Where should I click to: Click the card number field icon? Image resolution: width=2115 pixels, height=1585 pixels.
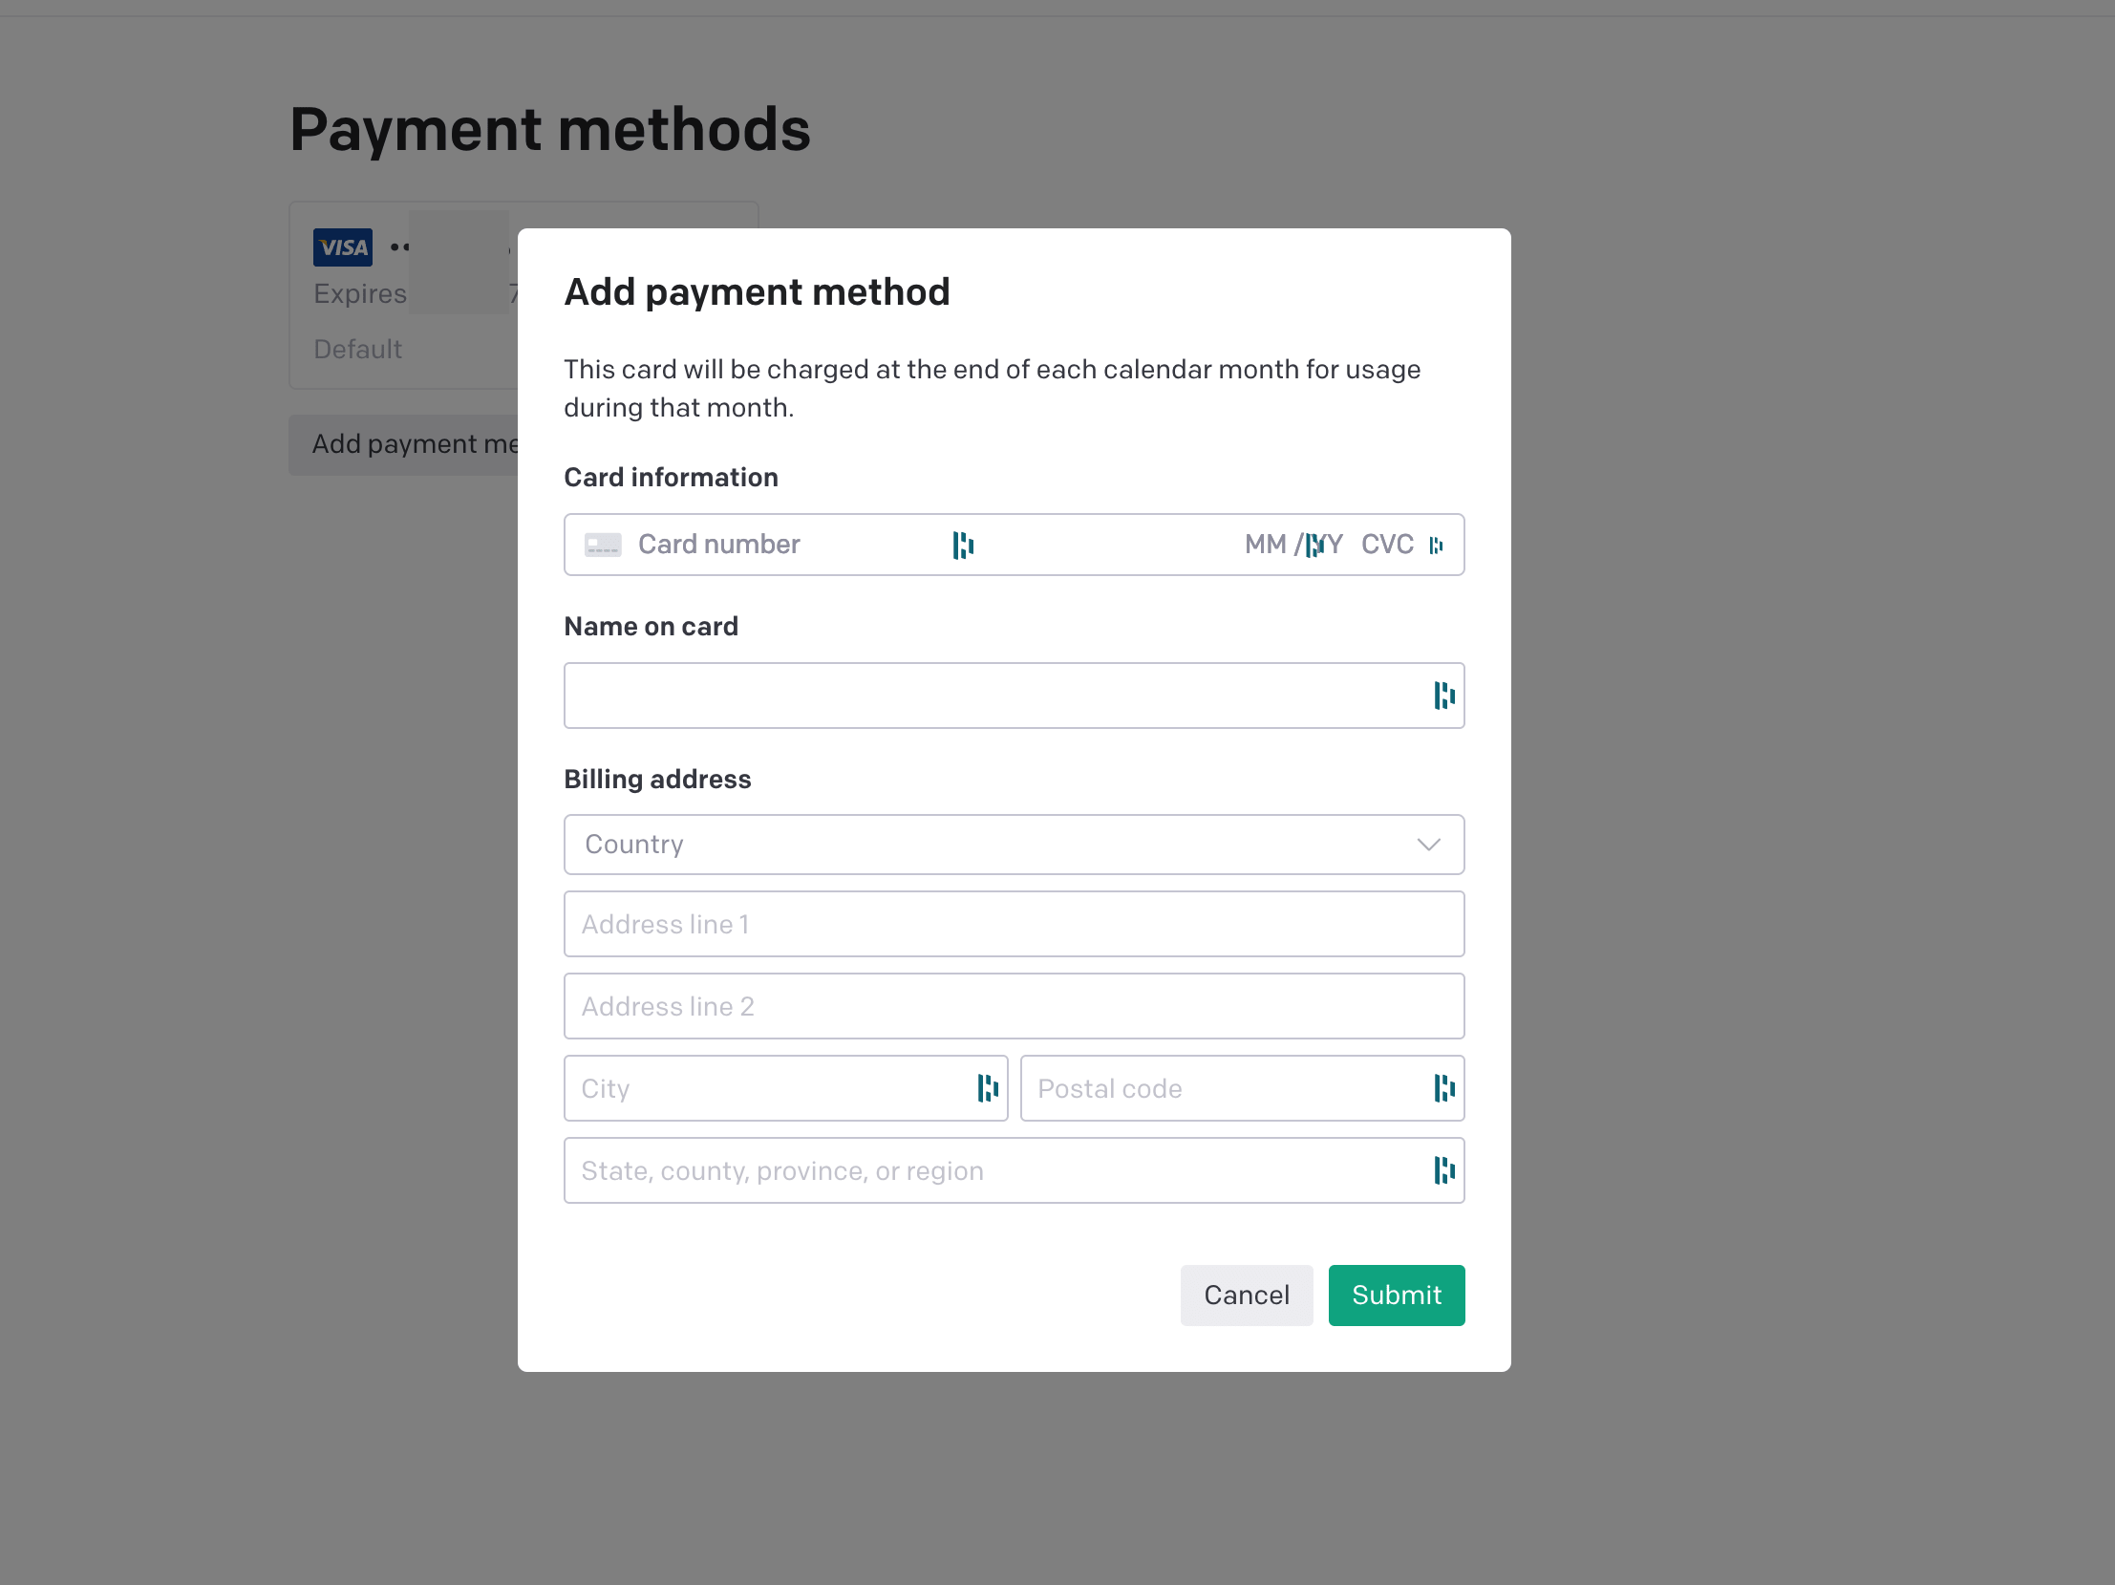(603, 543)
